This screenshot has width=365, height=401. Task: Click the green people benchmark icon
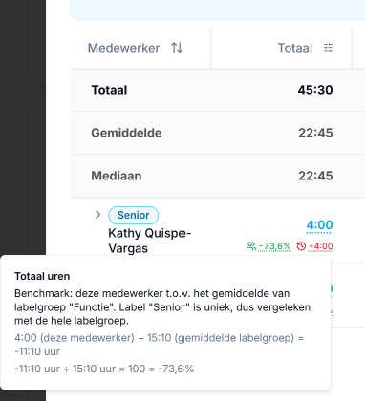point(251,246)
